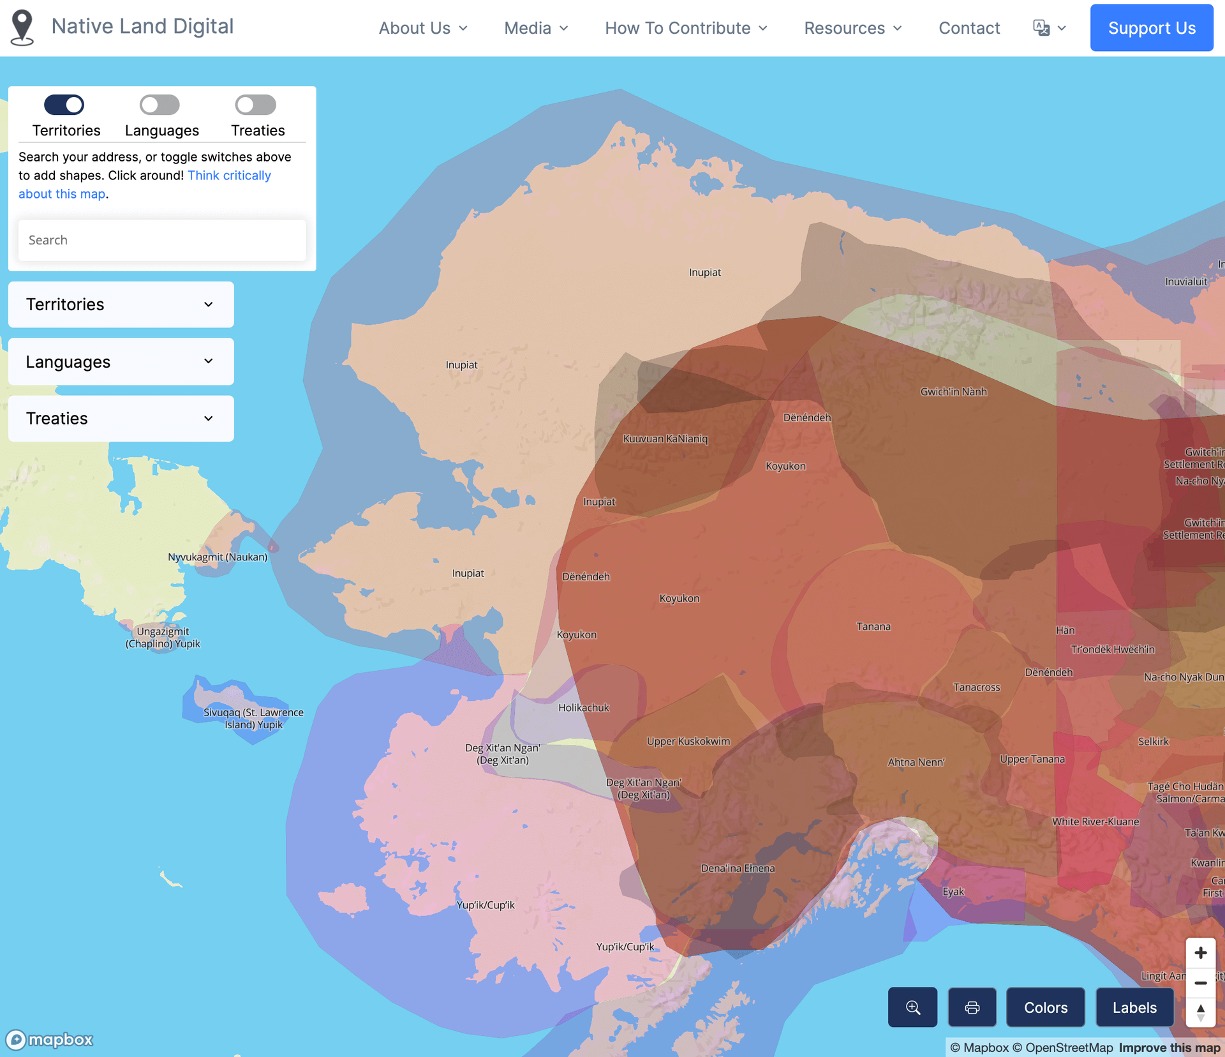
Task: Click the address Search input field
Action: pyautogui.click(x=162, y=240)
